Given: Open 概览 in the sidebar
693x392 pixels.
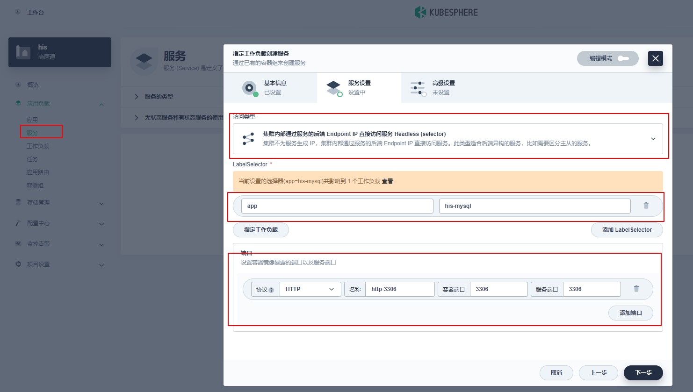Looking at the screenshot, I should pos(33,85).
